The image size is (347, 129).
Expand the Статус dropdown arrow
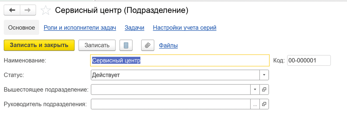264,75
